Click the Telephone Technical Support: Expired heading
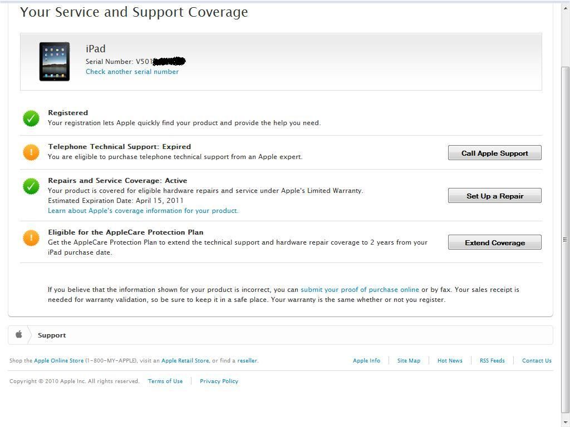 point(119,147)
